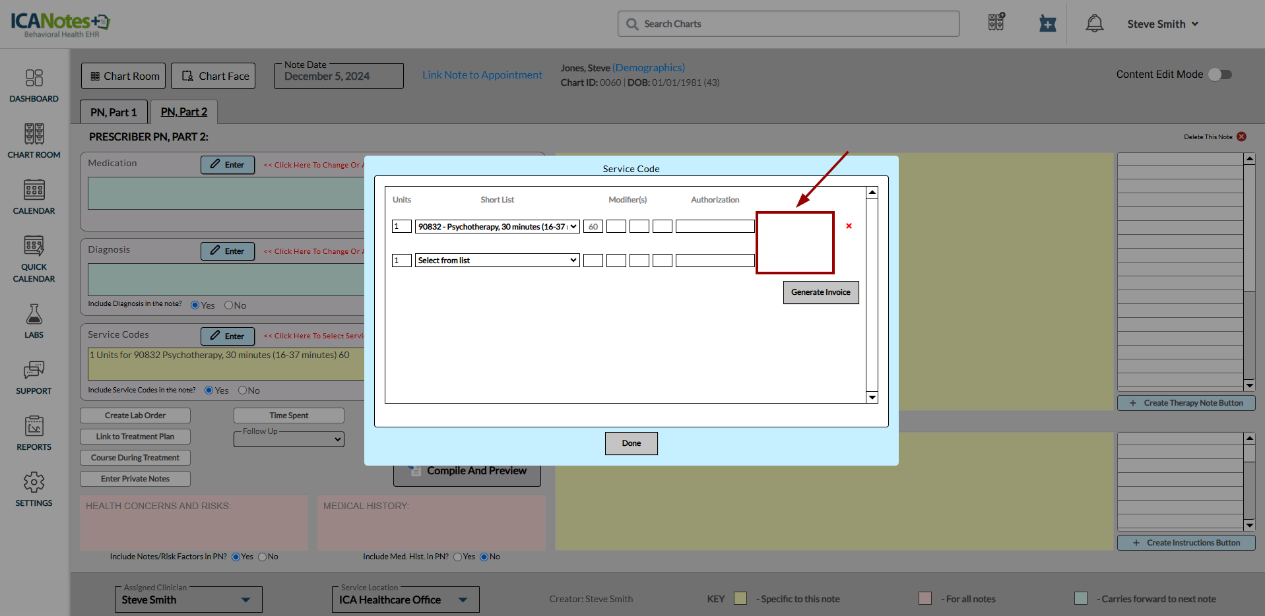Click the Search Charts field

point(789,24)
